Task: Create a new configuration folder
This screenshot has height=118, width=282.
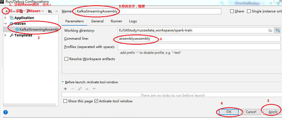Action: click(50, 12)
